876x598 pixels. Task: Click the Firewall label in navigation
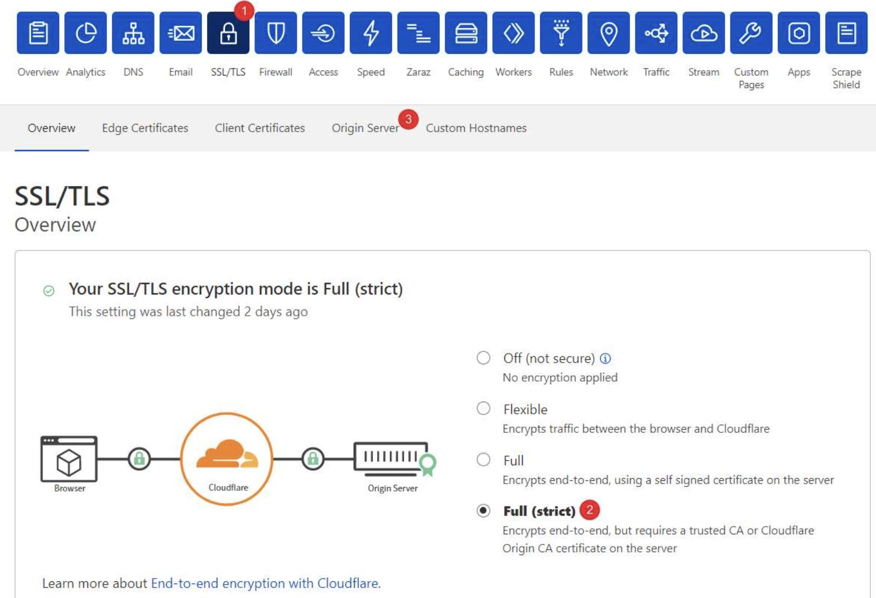point(276,72)
